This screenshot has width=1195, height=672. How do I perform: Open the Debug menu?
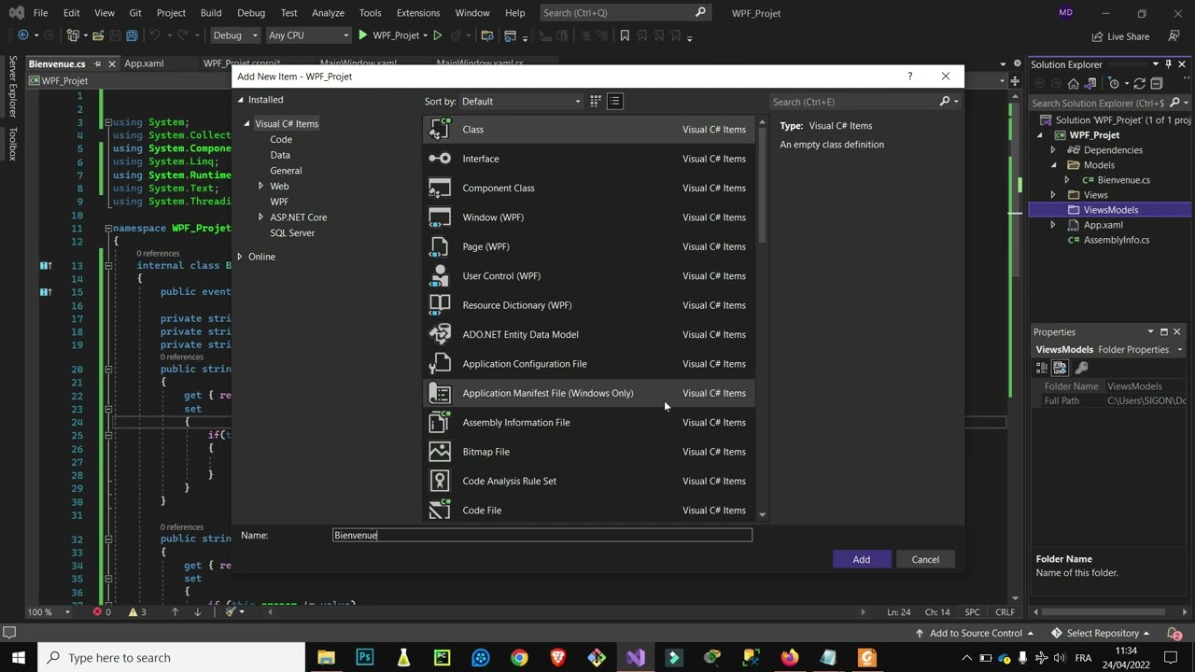click(x=251, y=13)
